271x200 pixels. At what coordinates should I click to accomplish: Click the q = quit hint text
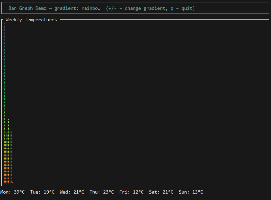click(181, 8)
